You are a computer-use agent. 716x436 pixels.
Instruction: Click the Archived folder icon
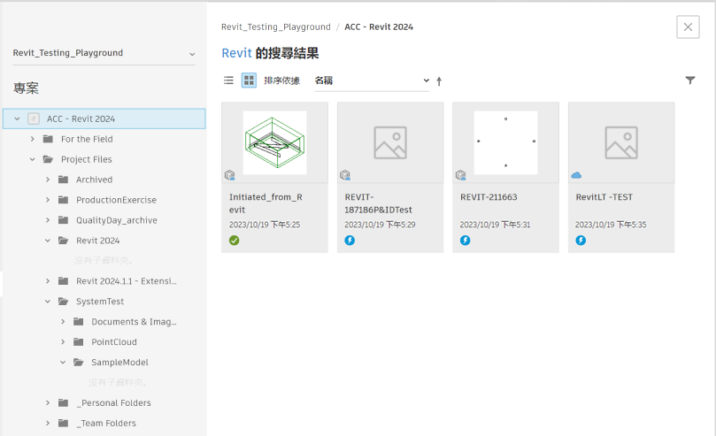click(63, 180)
